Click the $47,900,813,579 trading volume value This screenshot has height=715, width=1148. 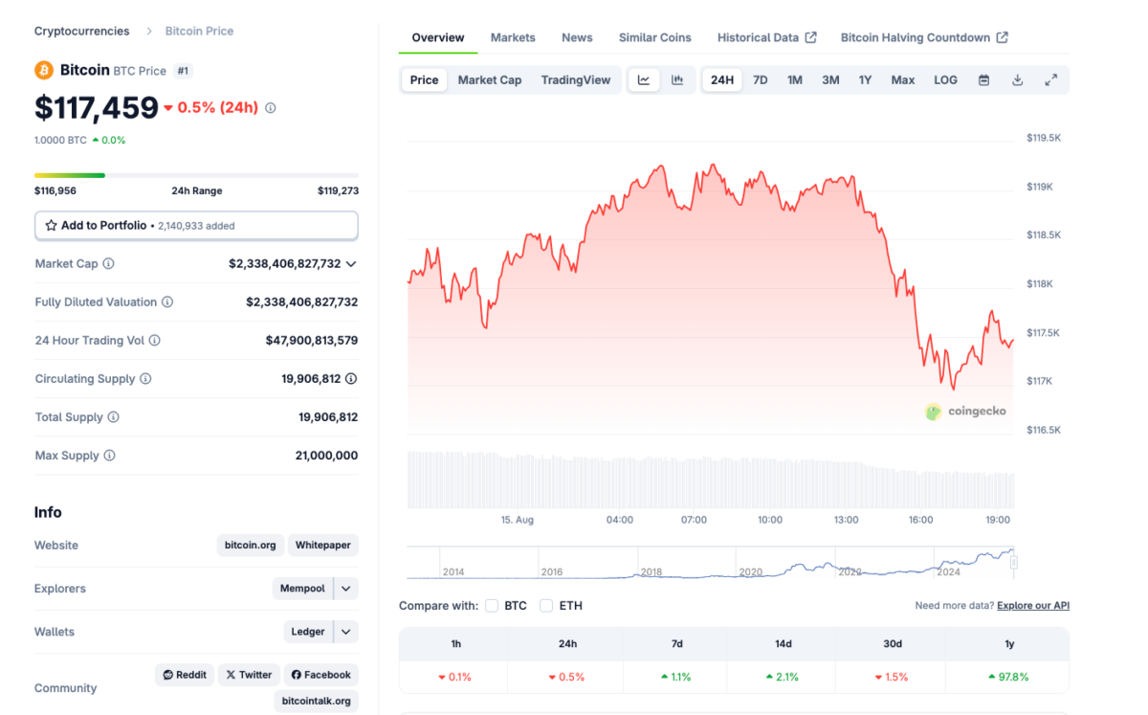coord(312,340)
